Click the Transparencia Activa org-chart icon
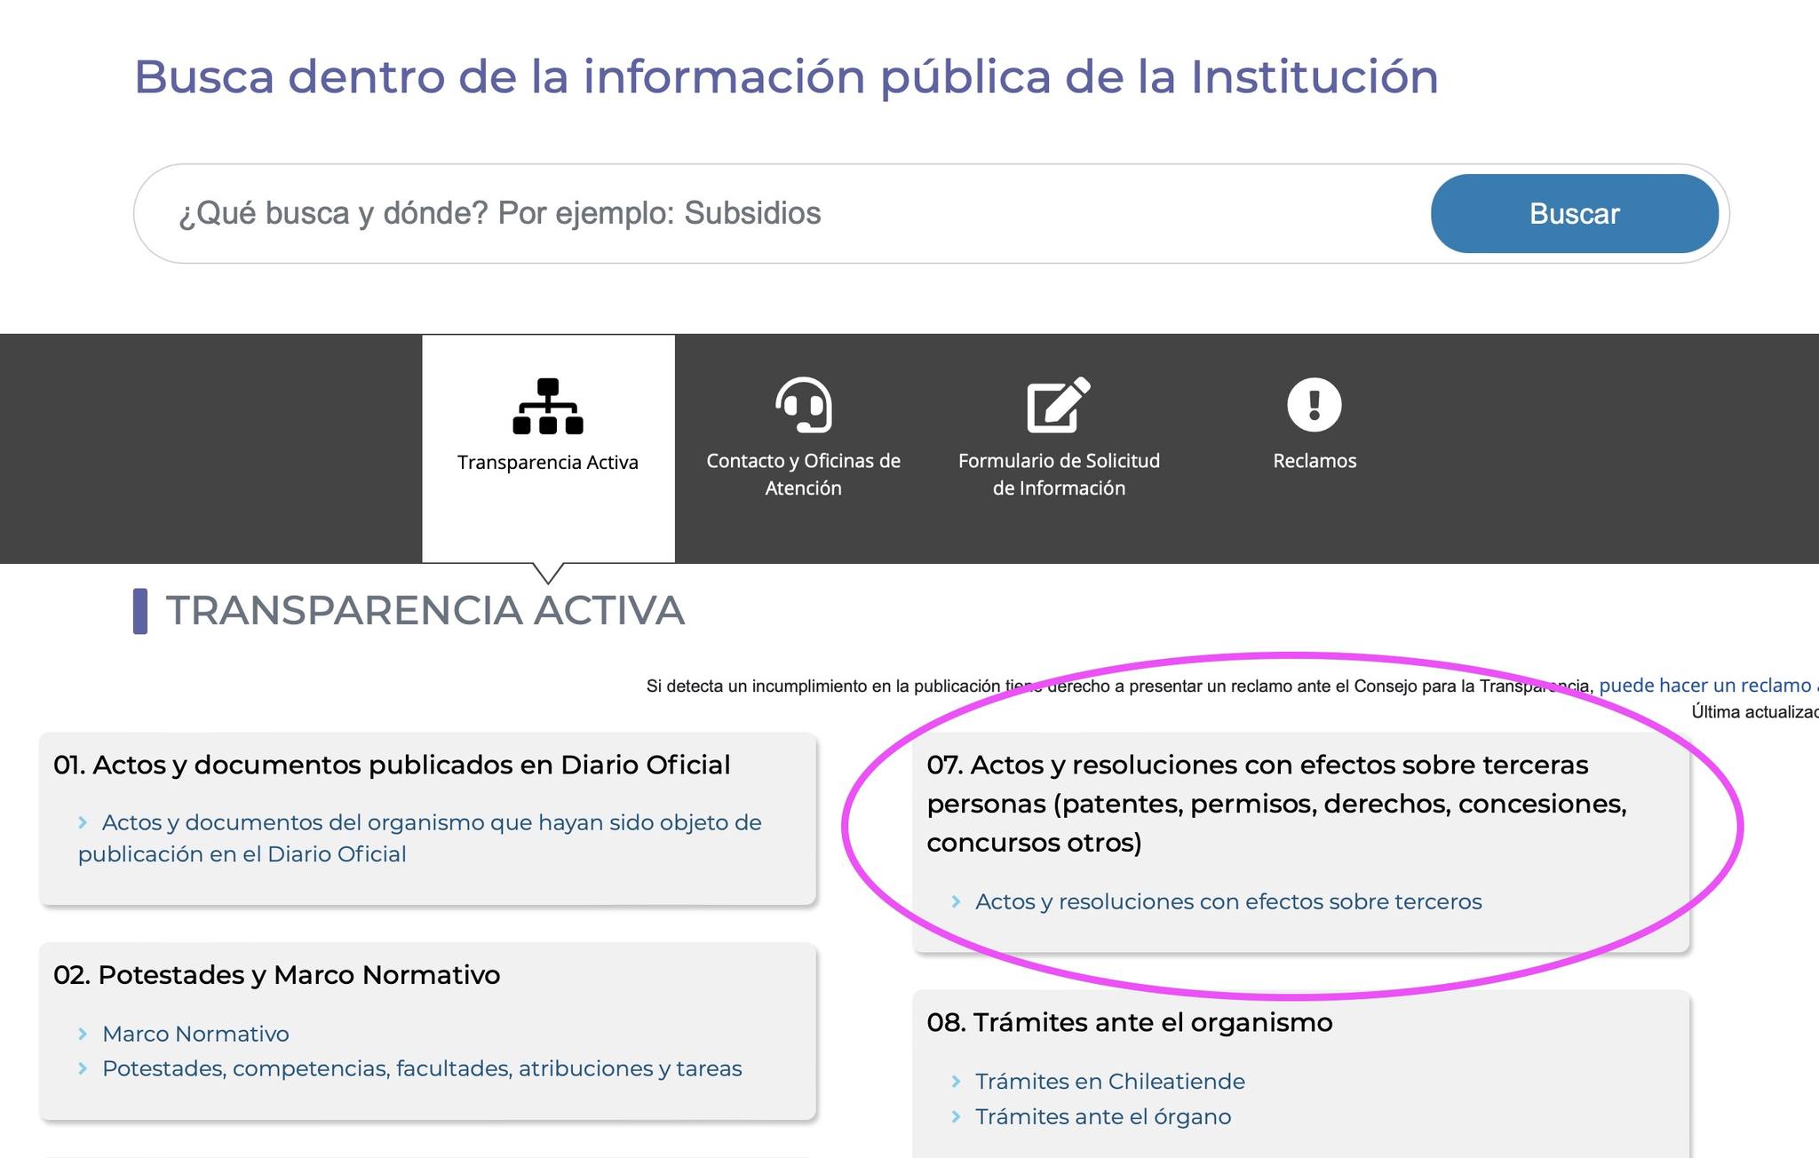 (548, 407)
